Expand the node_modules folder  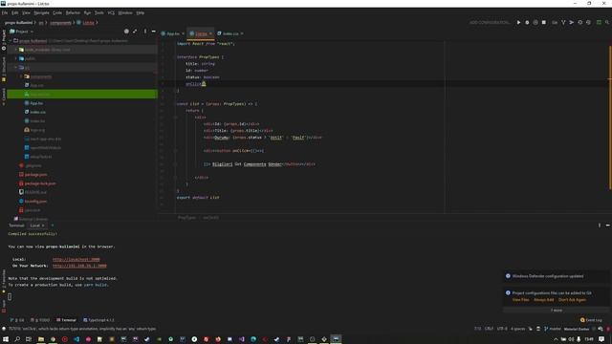(16, 50)
